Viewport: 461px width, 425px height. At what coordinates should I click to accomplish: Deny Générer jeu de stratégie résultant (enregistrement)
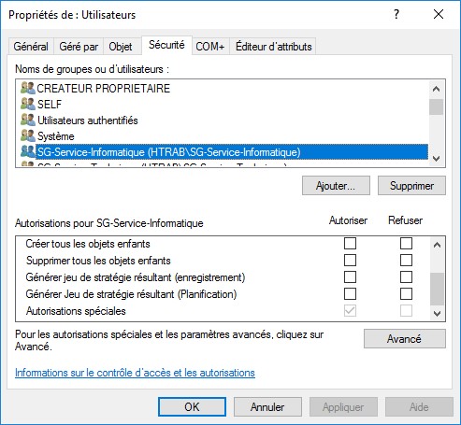pos(406,277)
